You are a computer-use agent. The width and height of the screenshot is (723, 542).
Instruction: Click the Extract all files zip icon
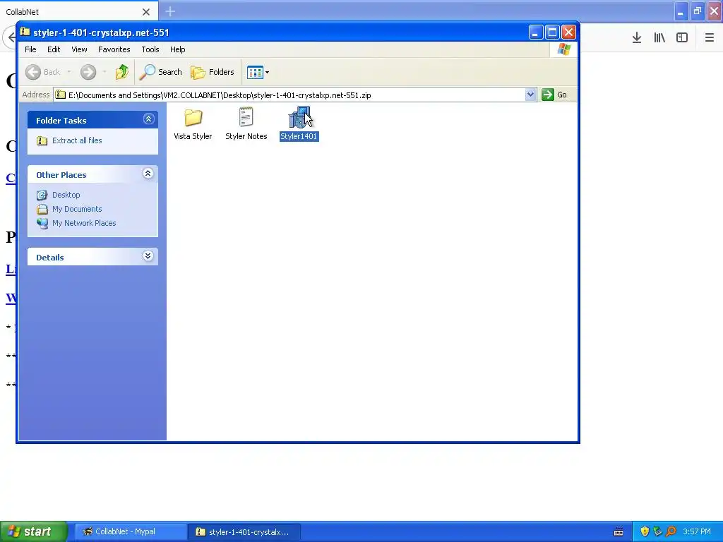(42, 140)
